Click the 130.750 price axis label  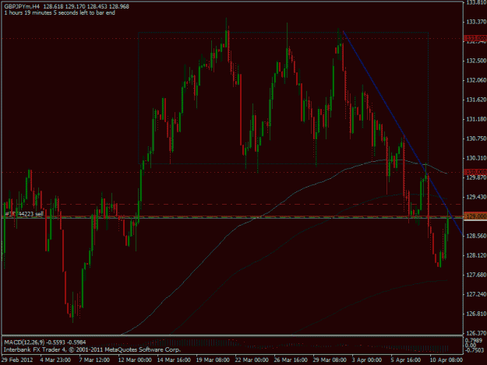pyautogui.click(x=476, y=139)
